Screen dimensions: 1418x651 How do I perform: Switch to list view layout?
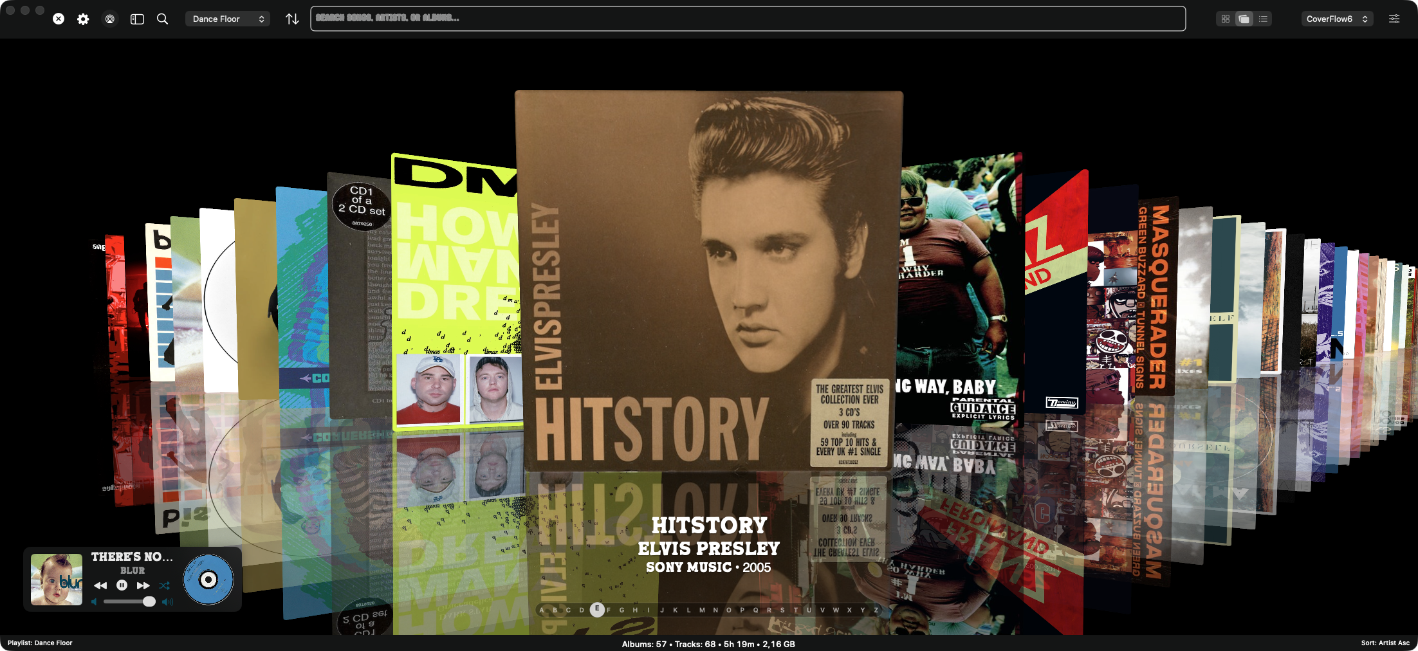1262,19
